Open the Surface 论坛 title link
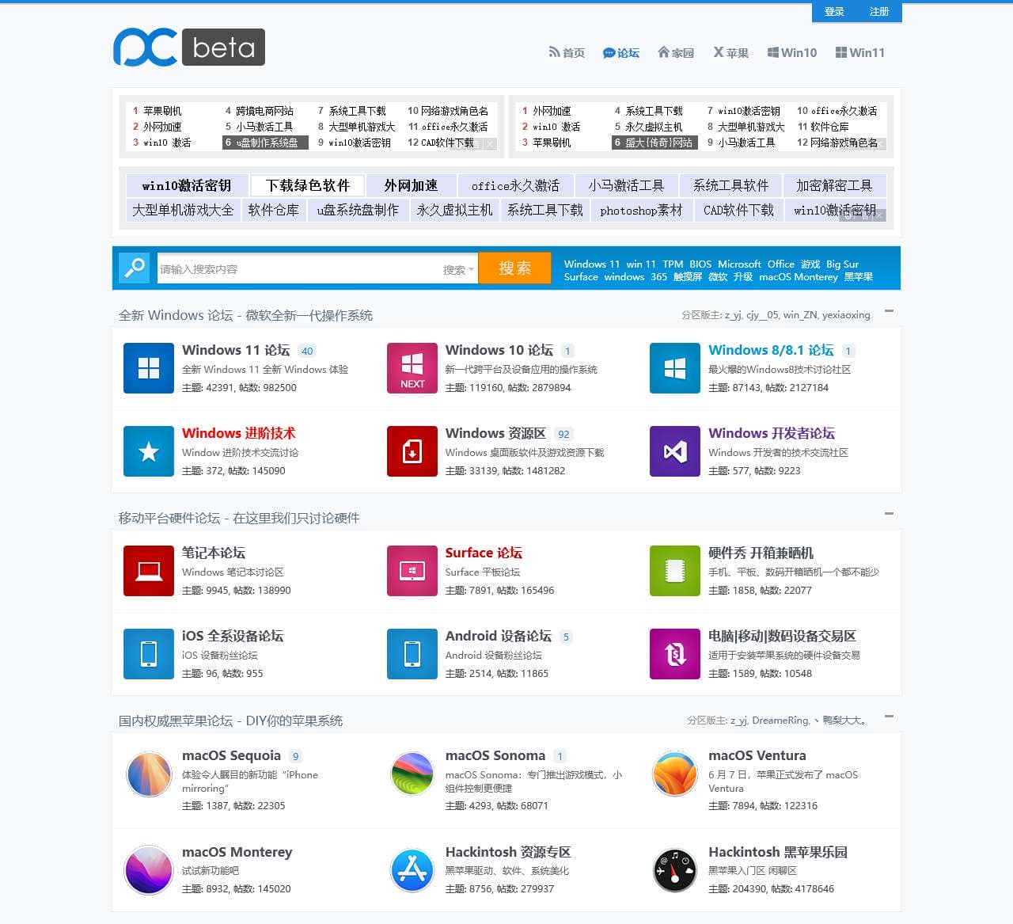Viewport: 1013px width, 924px height. pyautogui.click(x=484, y=553)
